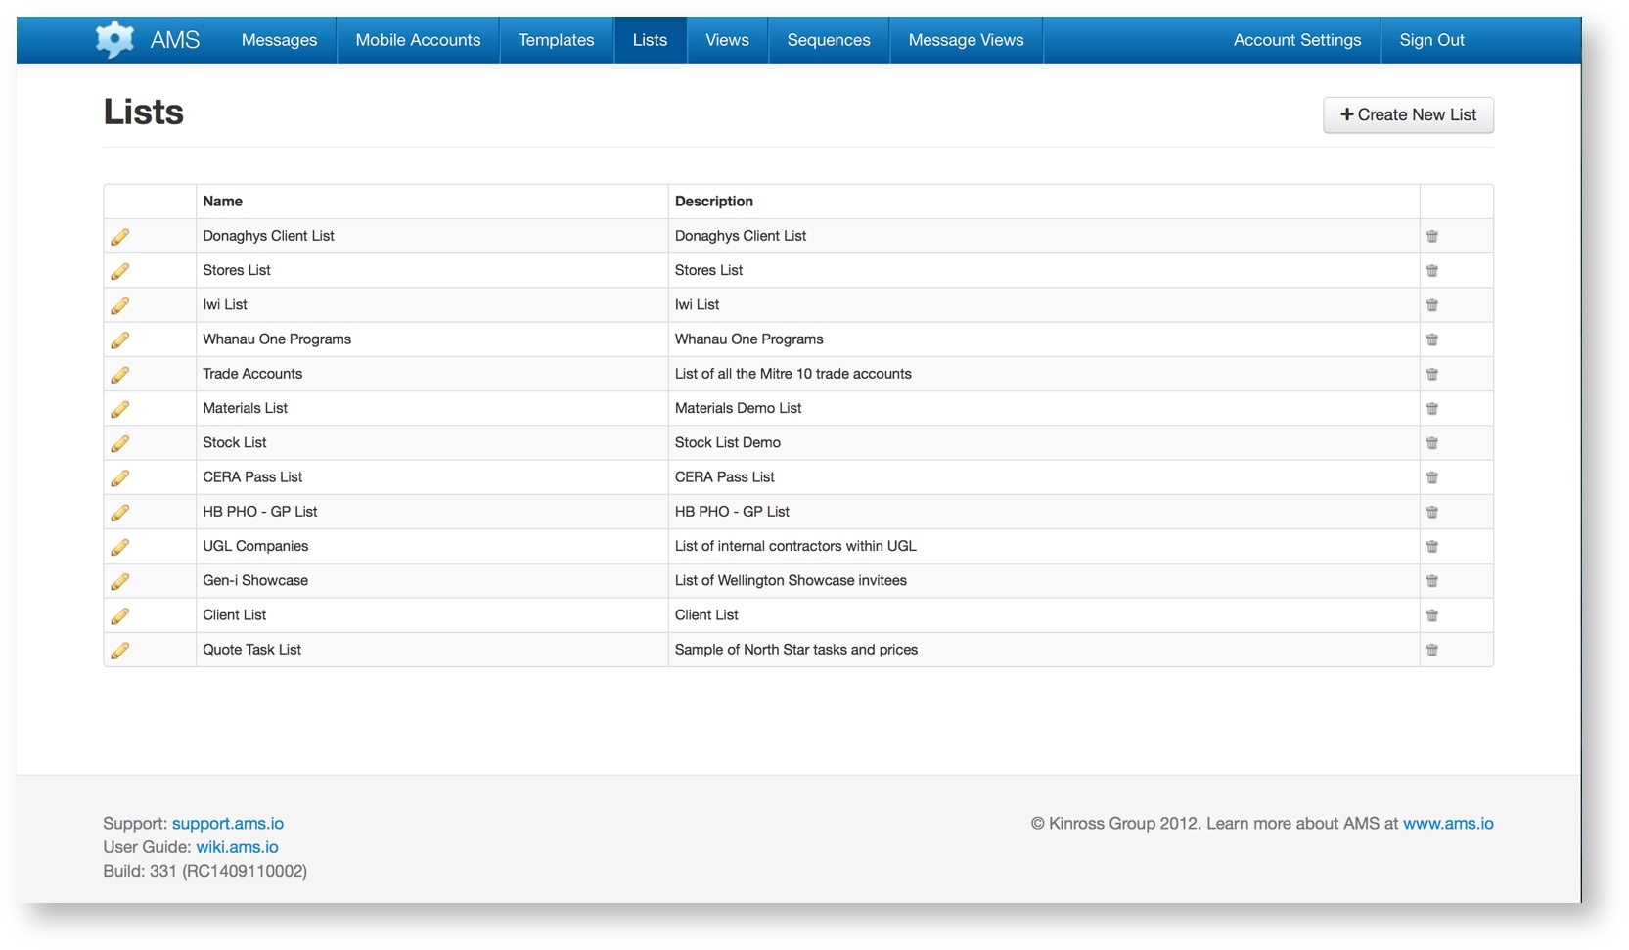Visit wiki.ams.io user guide
1629x950 pixels.
[237, 847]
